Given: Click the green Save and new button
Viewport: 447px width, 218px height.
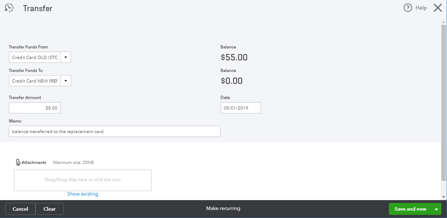Looking at the screenshot, I should [410, 209].
